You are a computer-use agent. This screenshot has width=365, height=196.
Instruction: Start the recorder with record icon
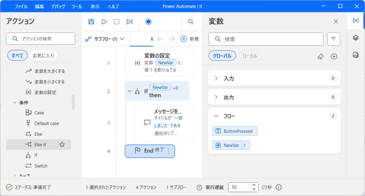148,21
